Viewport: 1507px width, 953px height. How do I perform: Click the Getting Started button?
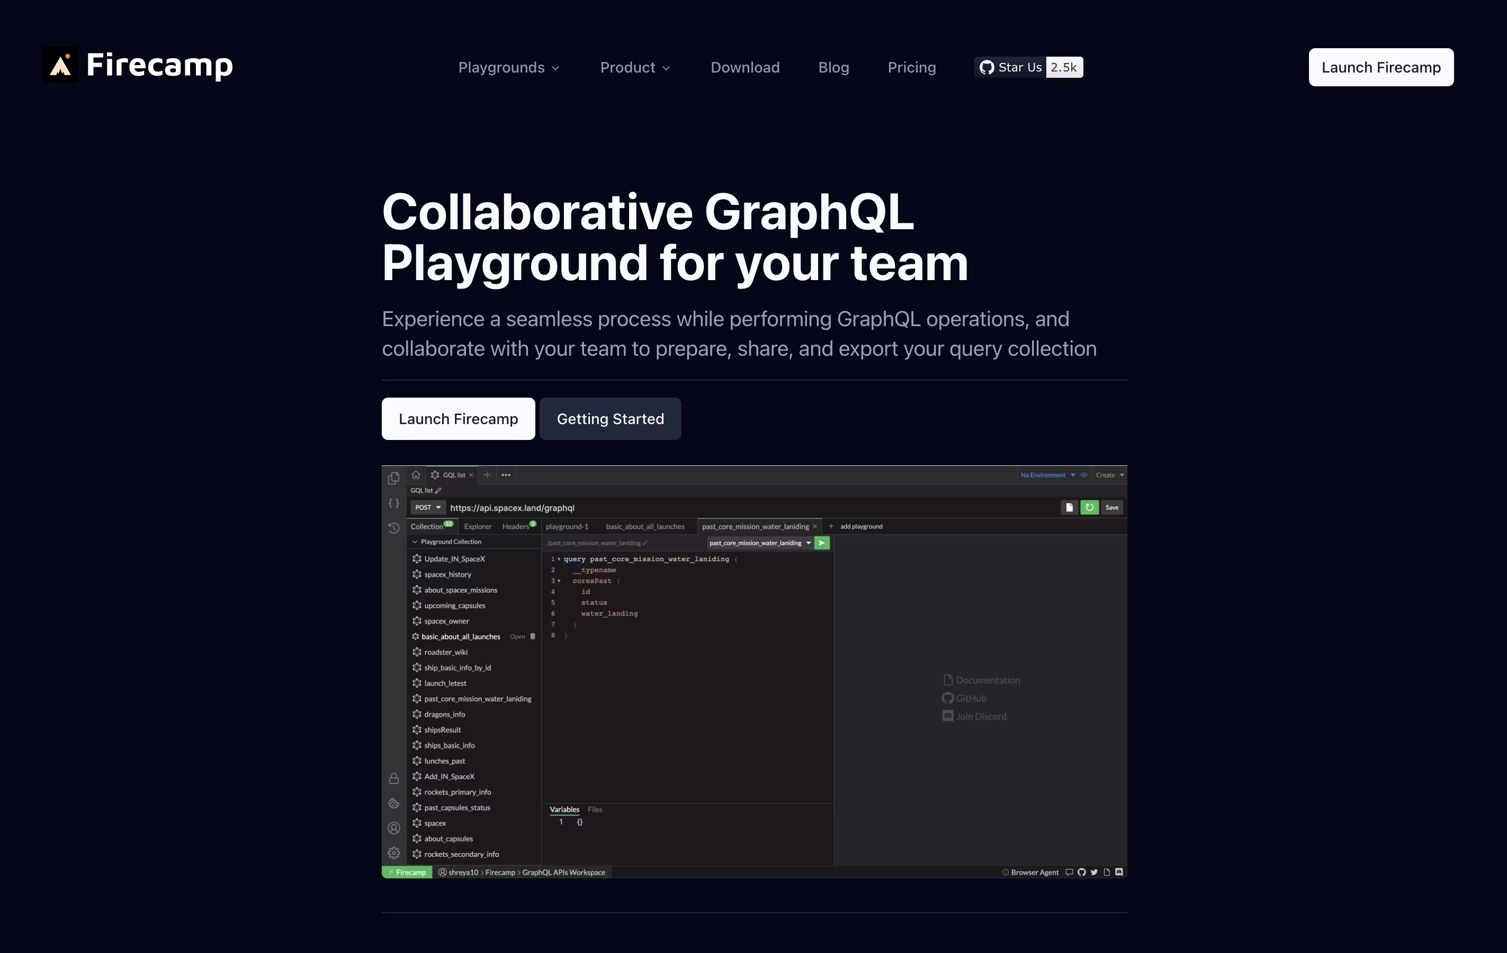point(610,419)
